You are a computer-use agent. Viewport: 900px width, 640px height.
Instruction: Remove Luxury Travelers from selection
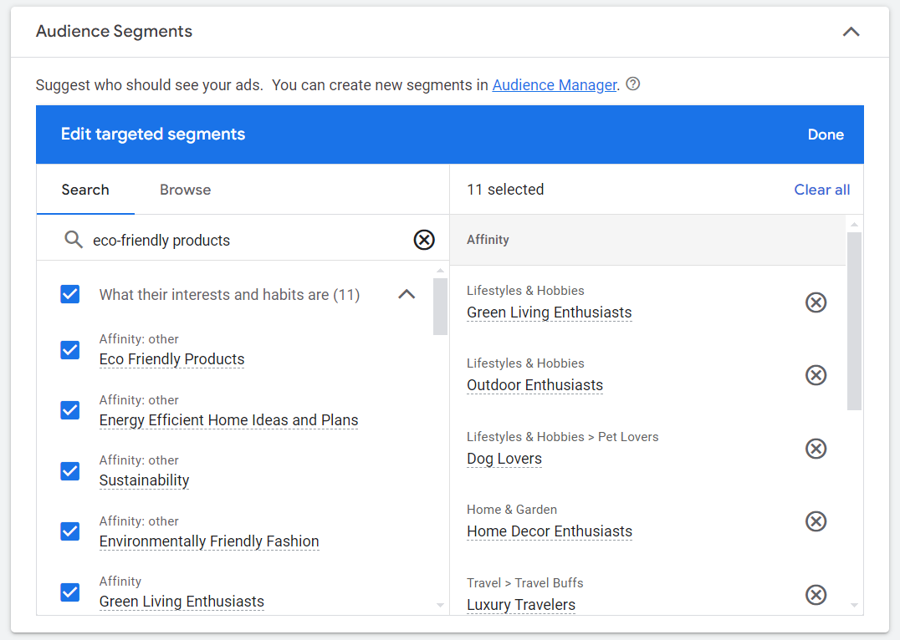click(816, 595)
